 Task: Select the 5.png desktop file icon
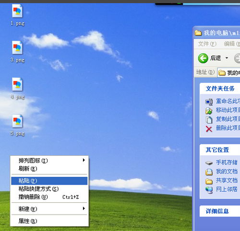[x=17, y=121]
